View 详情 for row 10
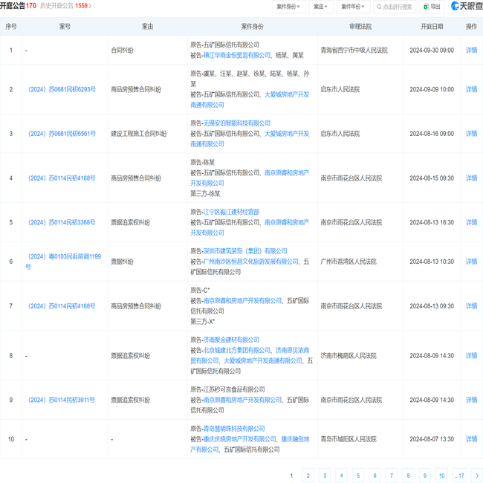The width and height of the screenshot is (483, 483). click(x=471, y=439)
